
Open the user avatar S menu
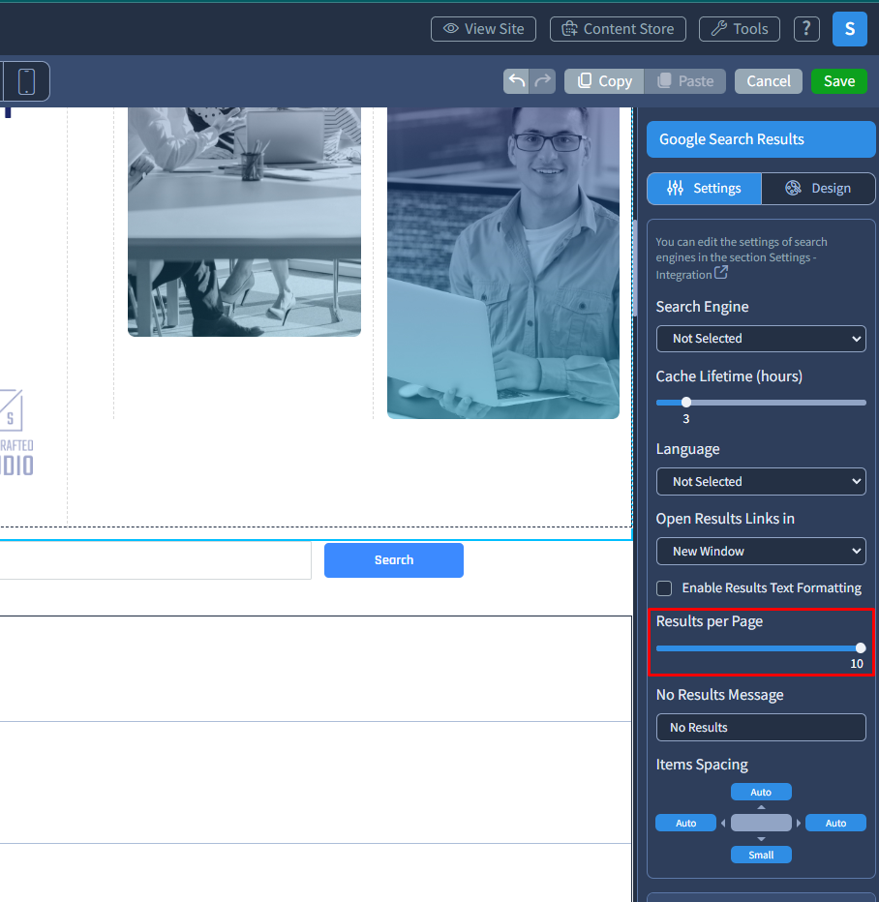(849, 29)
